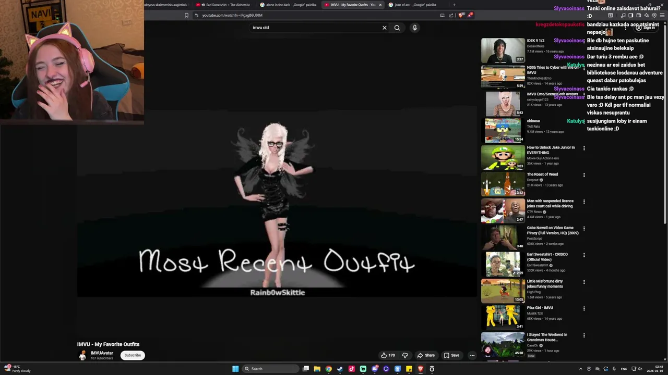The image size is (668, 375).
Task: Open 'I Stayed The Weekend In Grandmas House' video
Action: [503, 345]
